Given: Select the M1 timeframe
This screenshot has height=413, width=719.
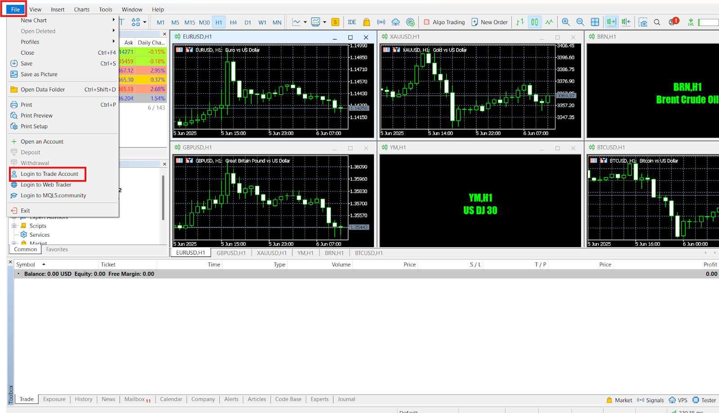Looking at the screenshot, I should pos(160,22).
